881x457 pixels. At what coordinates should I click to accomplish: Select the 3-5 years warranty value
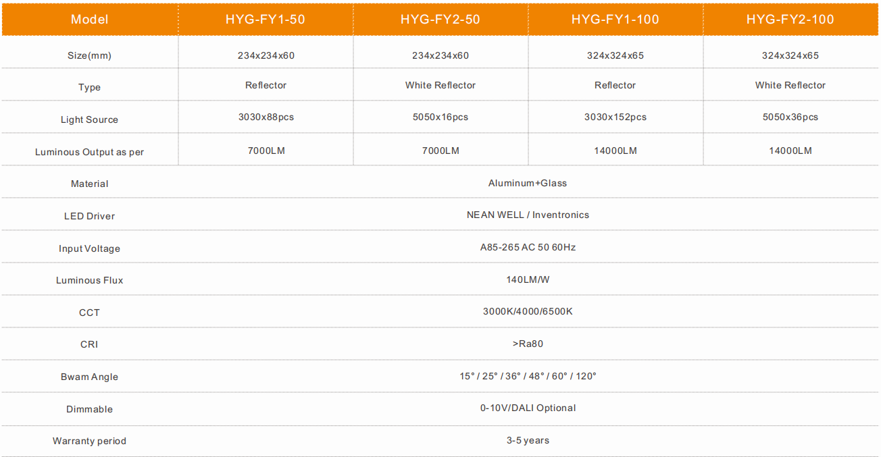[x=527, y=440]
